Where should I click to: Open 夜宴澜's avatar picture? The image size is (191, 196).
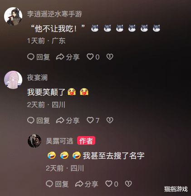point(13,80)
